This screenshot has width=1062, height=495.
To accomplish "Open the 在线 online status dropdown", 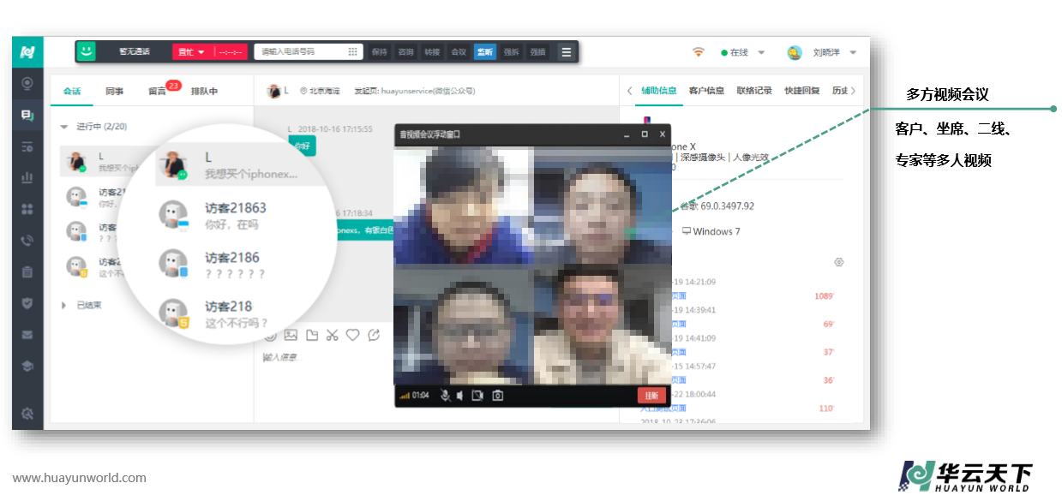I will pyautogui.click(x=743, y=52).
